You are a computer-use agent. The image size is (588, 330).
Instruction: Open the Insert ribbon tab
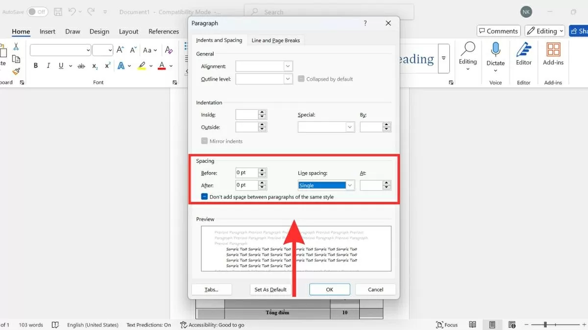[48, 31]
